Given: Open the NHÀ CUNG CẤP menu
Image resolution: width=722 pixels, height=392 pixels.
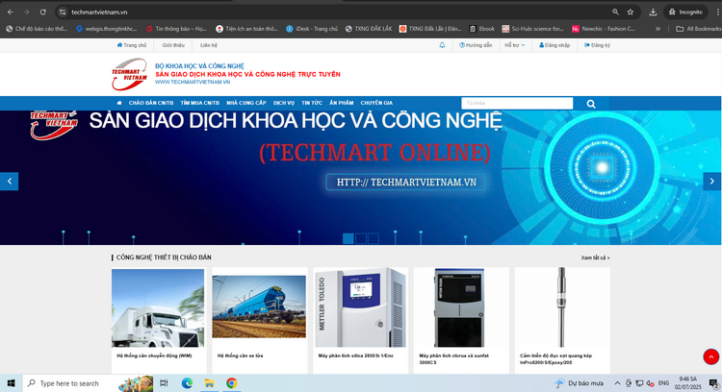Looking at the screenshot, I should point(245,103).
